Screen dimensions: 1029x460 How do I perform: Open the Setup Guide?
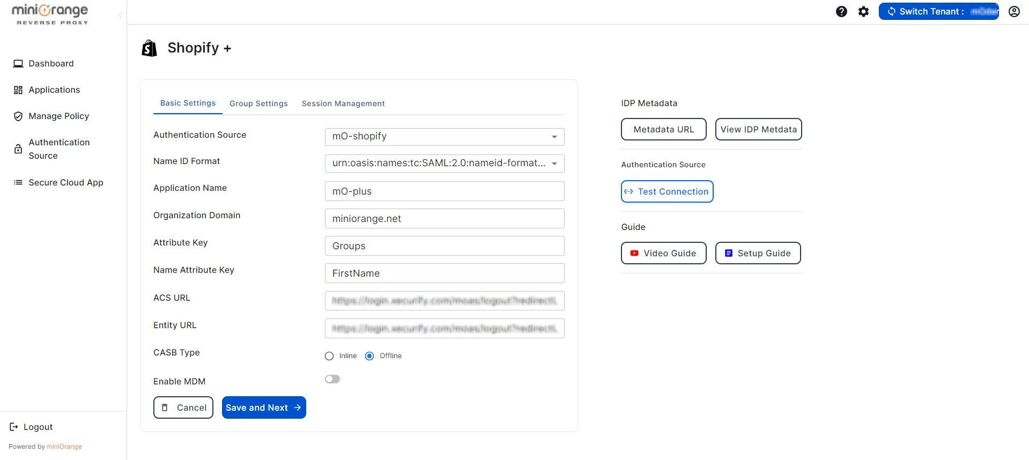[758, 253]
